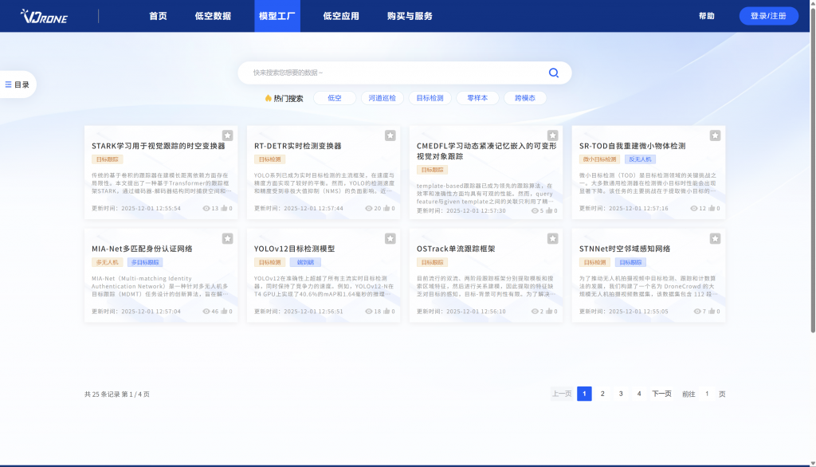This screenshot has height=467, width=816.
Task: Favorite the RT-DETR model card
Action: (x=390, y=135)
